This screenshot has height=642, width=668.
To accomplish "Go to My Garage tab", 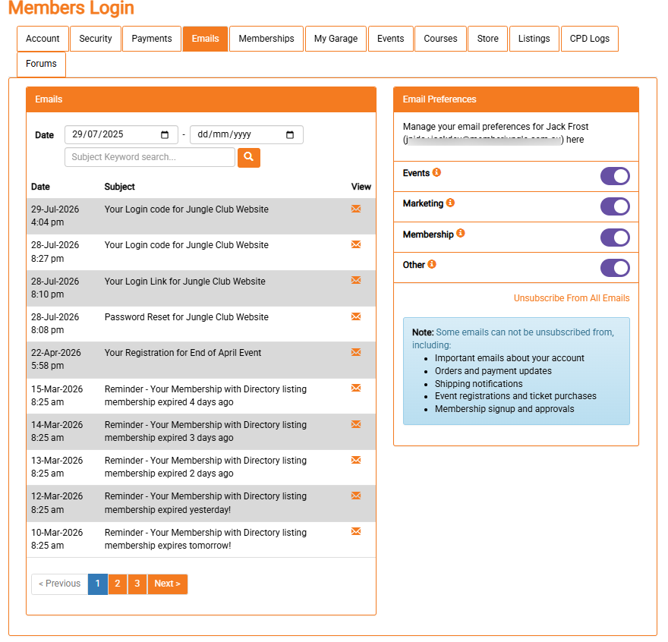I will (336, 39).
